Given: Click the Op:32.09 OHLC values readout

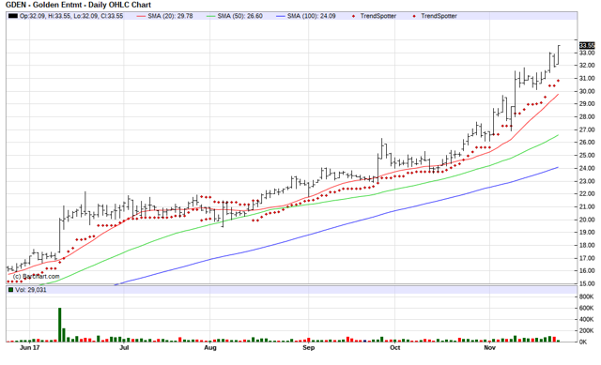Looking at the screenshot, I should pyautogui.click(x=71, y=16).
